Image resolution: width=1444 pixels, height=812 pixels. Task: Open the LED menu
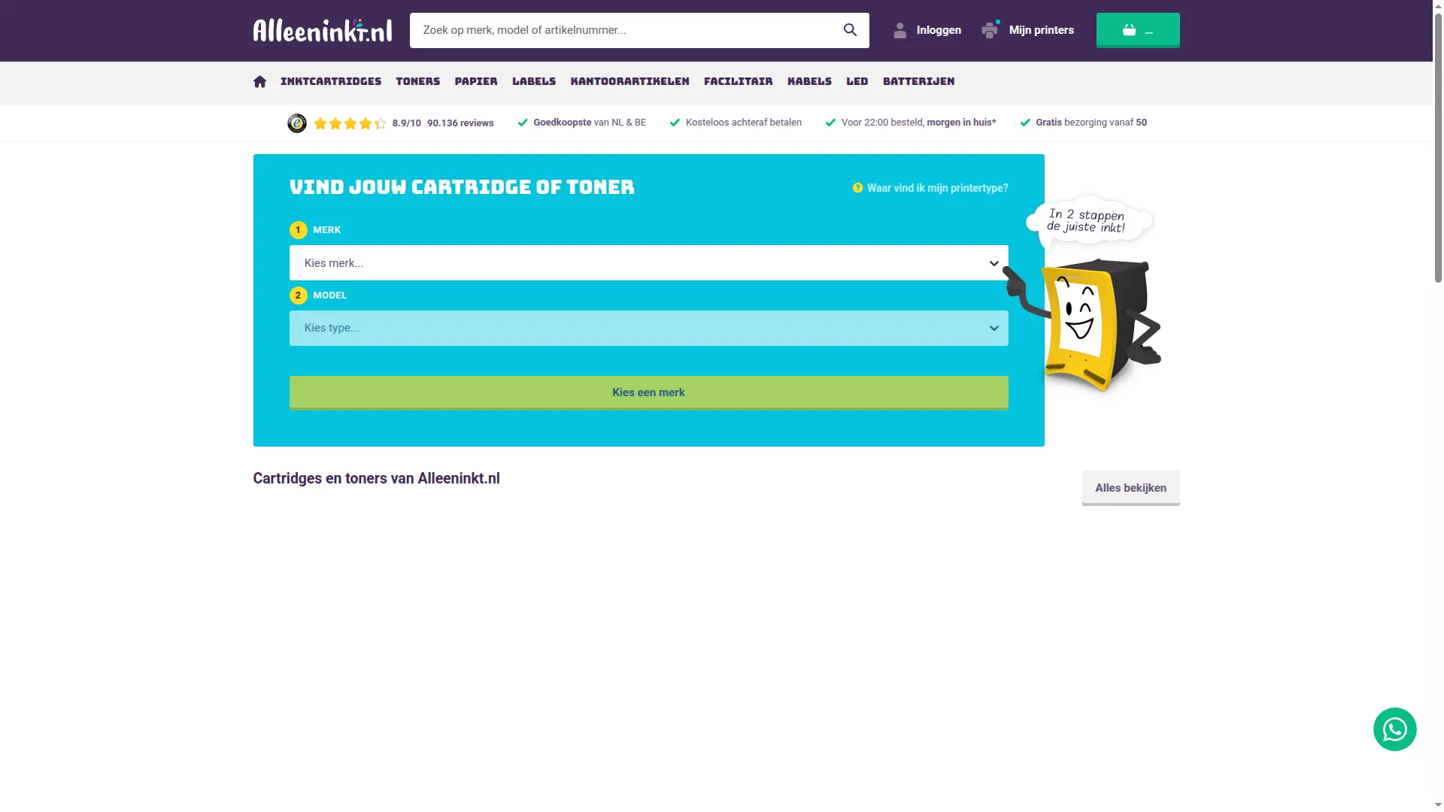tap(857, 81)
